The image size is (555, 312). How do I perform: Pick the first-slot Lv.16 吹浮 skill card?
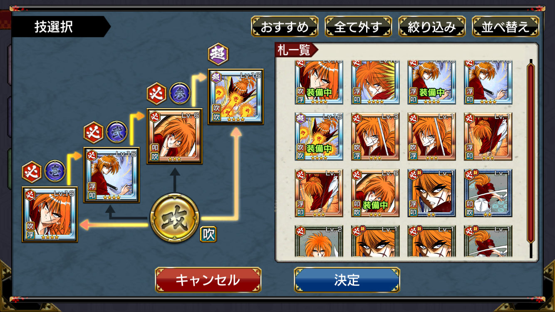(50, 214)
